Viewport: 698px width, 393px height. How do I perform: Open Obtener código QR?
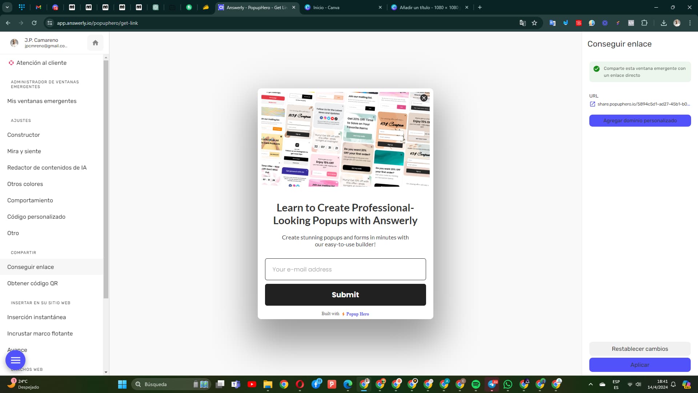point(32,283)
